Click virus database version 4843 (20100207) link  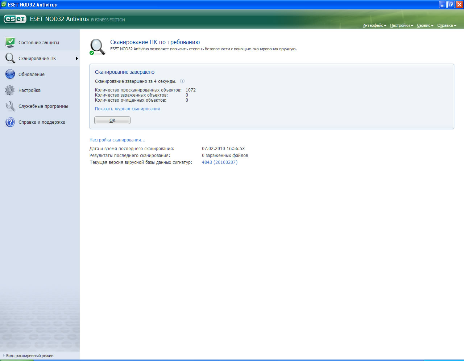click(220, 162)
